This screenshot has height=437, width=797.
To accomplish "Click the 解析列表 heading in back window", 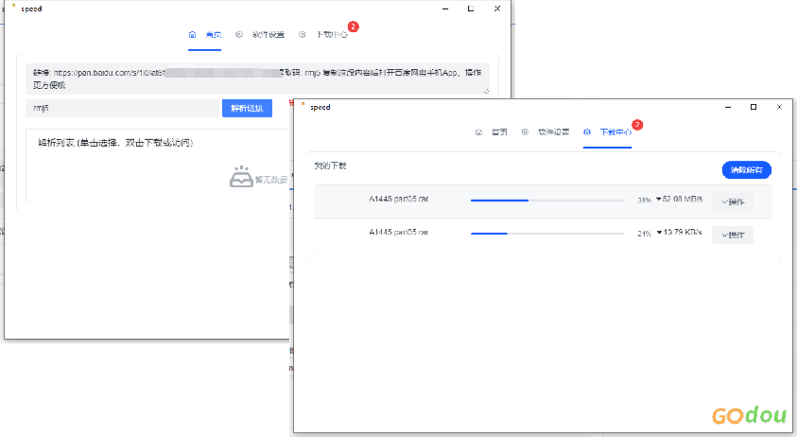I will (x=115, y=143).
